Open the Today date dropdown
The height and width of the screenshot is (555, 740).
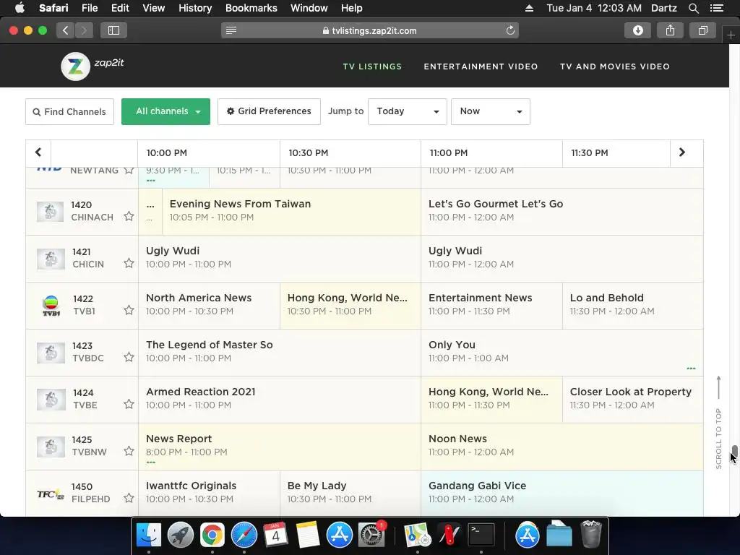click(x=408, y=111)
